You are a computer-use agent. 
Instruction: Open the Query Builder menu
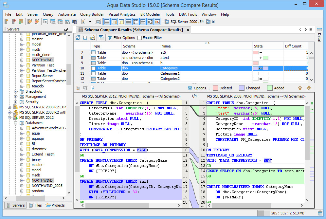click(92, 14)
